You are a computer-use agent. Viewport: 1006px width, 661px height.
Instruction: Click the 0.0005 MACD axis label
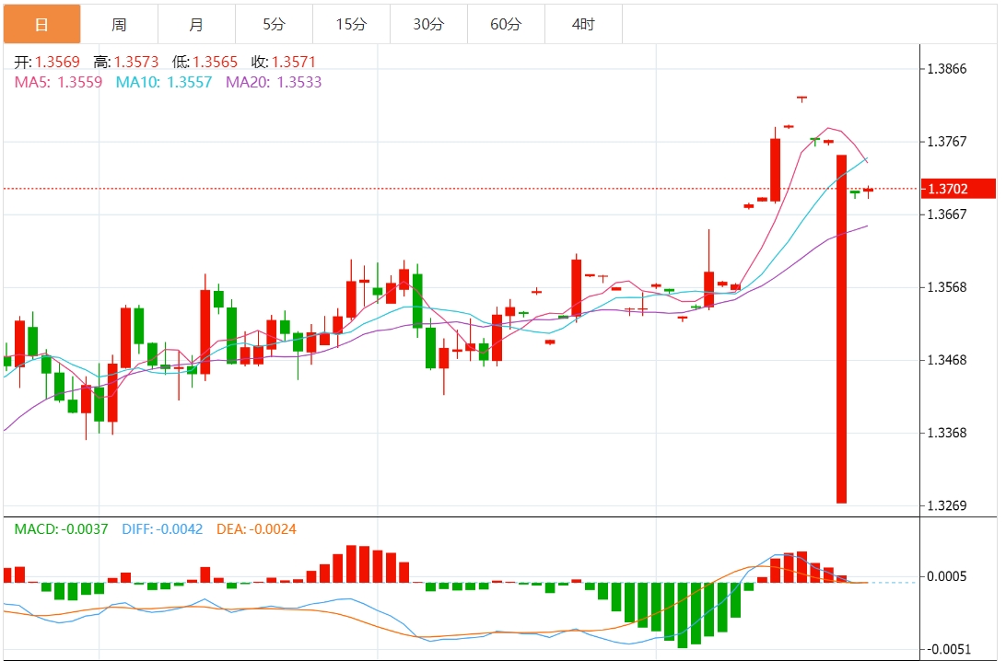[947, 576]
